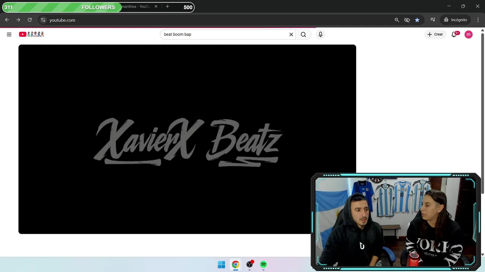Minimize the browser window
485x272 pixels.
click(449, 6)
